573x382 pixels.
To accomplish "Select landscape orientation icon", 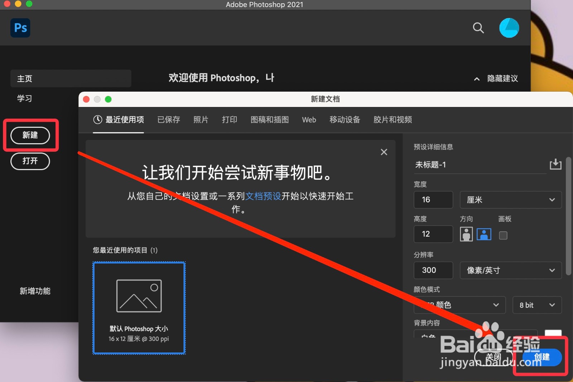I will (x=484, y=234).
